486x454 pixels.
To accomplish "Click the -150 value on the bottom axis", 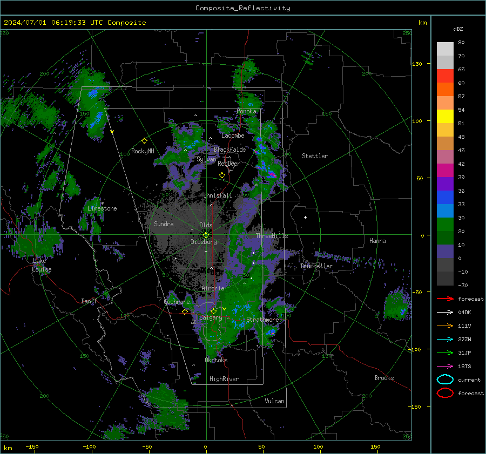I will [32, 446].
